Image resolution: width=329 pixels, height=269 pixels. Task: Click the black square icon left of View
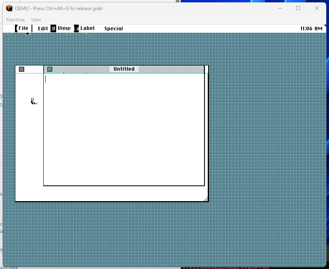[53, 28]
